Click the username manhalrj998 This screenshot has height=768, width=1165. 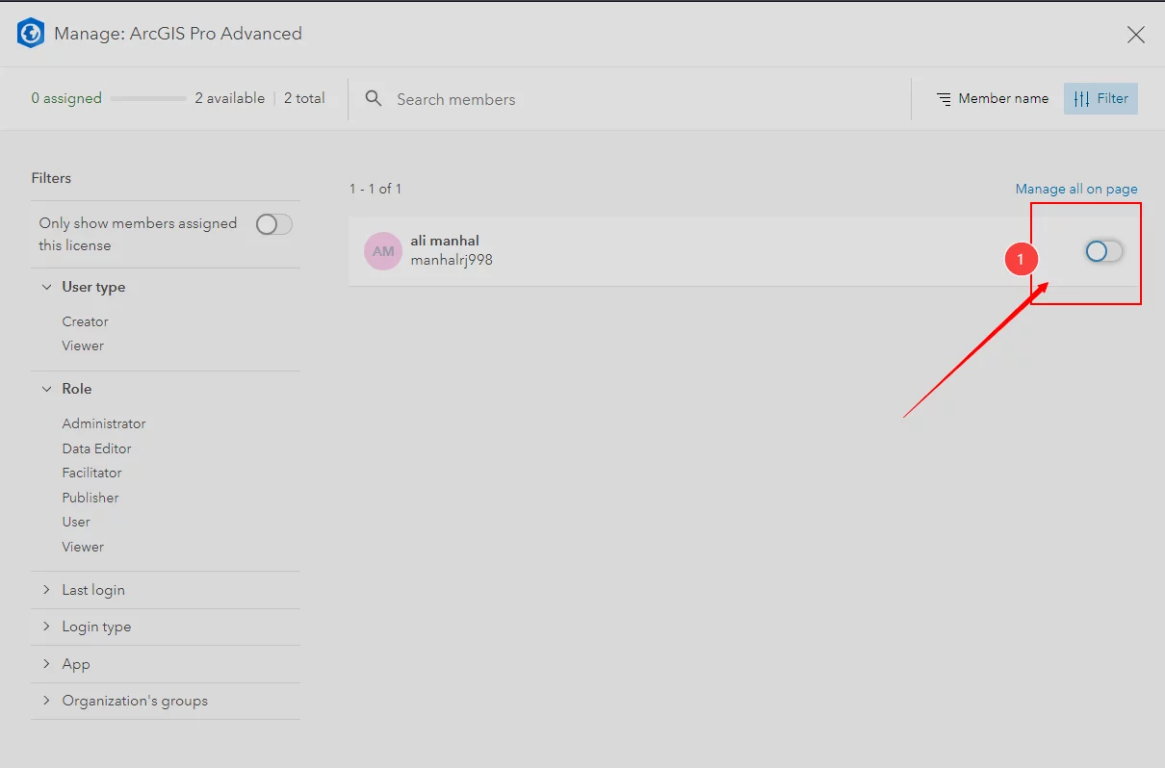pyautogui.click(x=452, y=260)
